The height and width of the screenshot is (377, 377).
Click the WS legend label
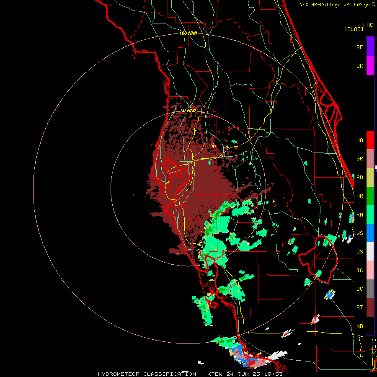tap(359, 233)
